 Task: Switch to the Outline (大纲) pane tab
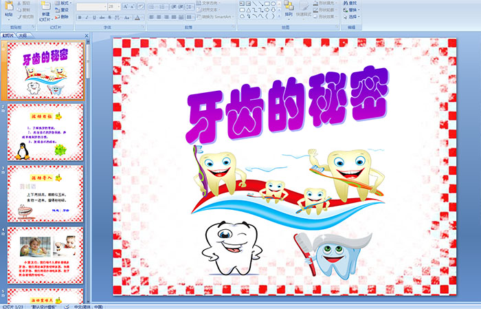point(23,36)
